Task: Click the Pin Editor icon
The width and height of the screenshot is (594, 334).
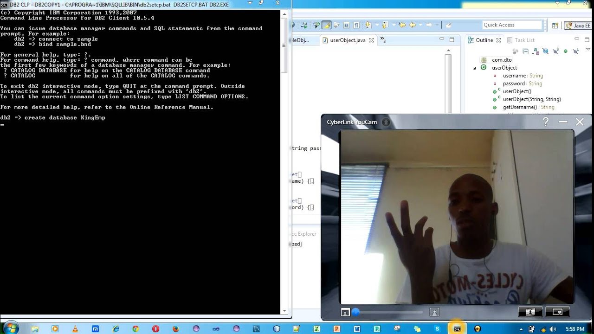Action: point(449,25)
